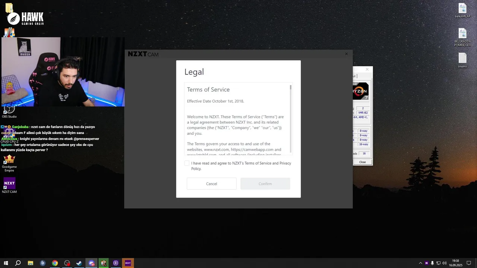This screenshot has width=477, height=268.
Task: Click the Legal dialog heading
Action: [194, 72]
